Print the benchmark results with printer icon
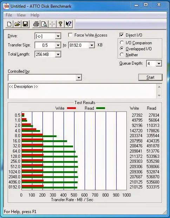The height and width of the screenshot is (218, 170). coord(36,24)
